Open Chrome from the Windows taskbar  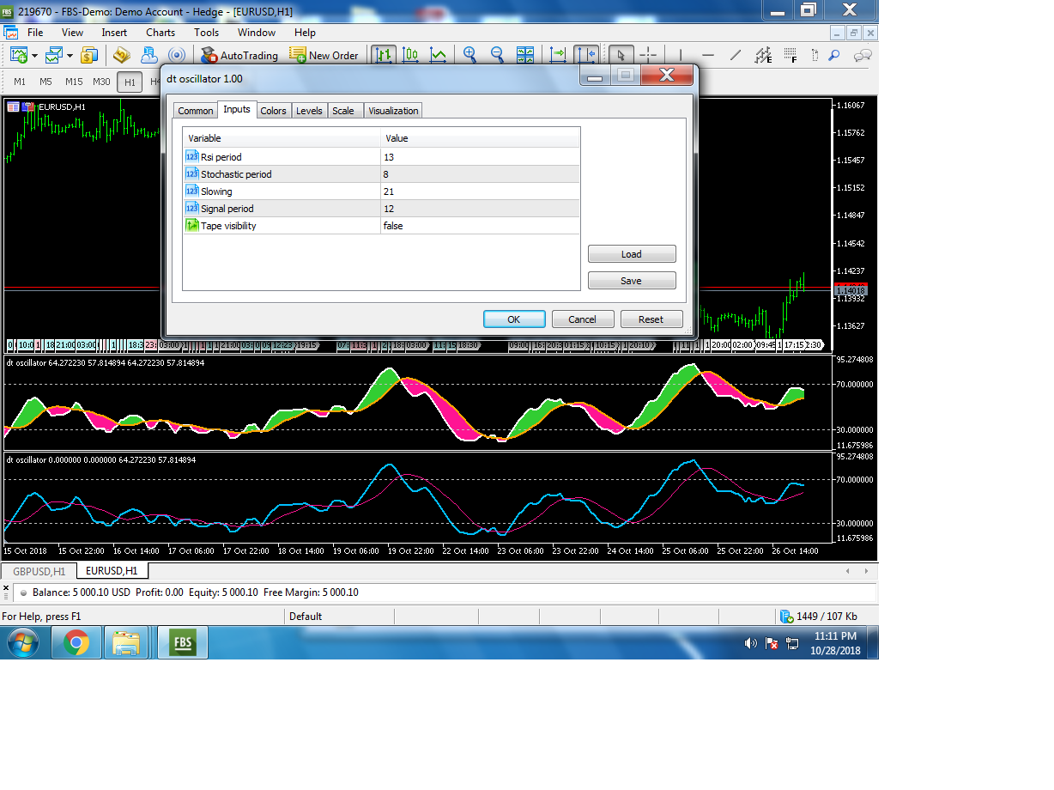(76, 642)
